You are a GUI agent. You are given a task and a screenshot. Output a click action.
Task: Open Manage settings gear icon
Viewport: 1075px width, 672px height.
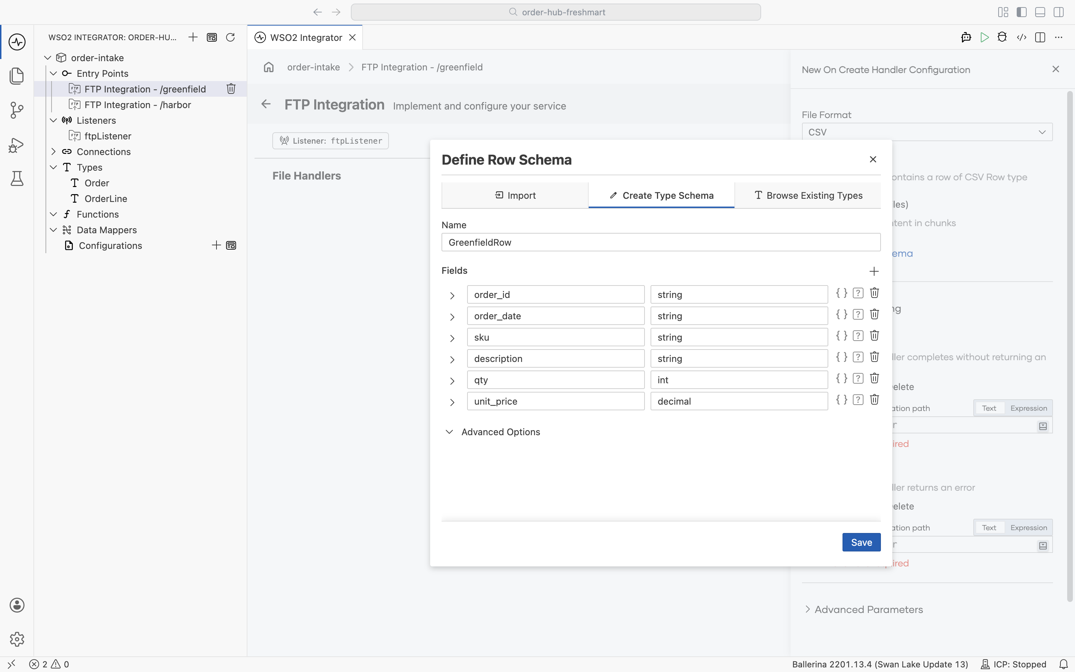pyautogui.click(x=17, y=639)
